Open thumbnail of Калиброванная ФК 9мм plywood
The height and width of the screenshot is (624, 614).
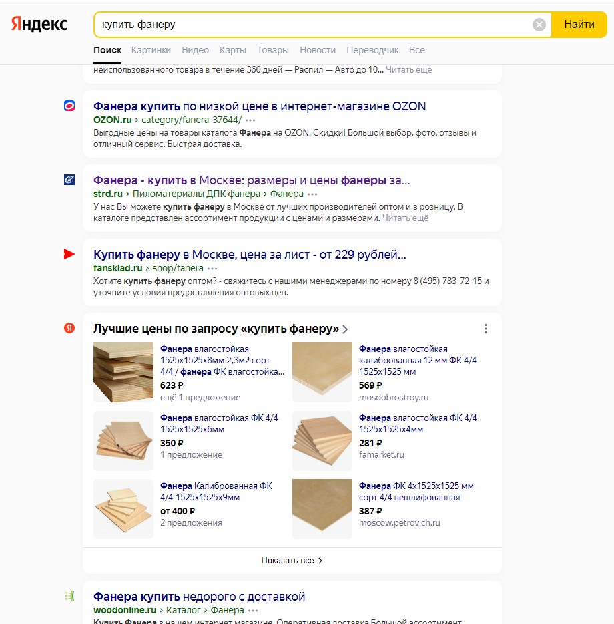[123, 509]
